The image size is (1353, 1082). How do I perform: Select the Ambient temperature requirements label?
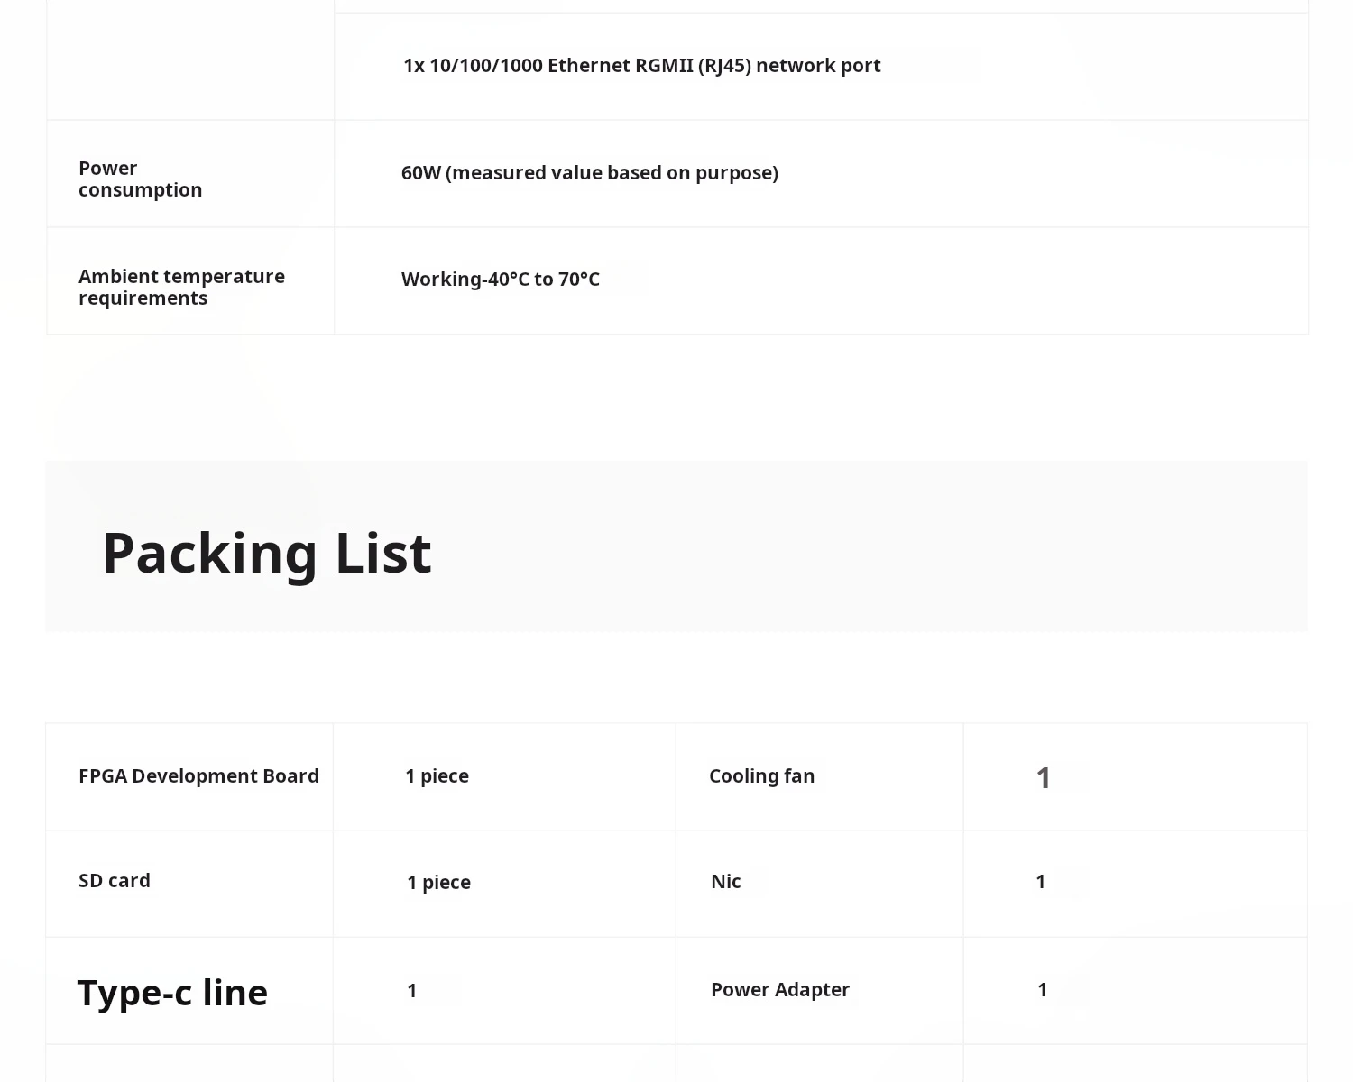click(181, 287)
